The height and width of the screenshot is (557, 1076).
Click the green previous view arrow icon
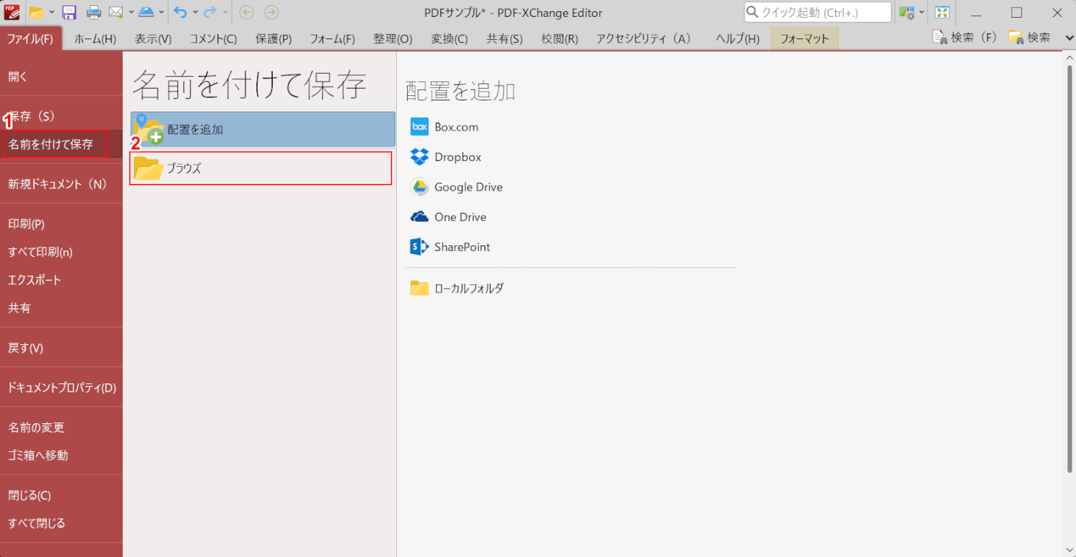(247, 13)
